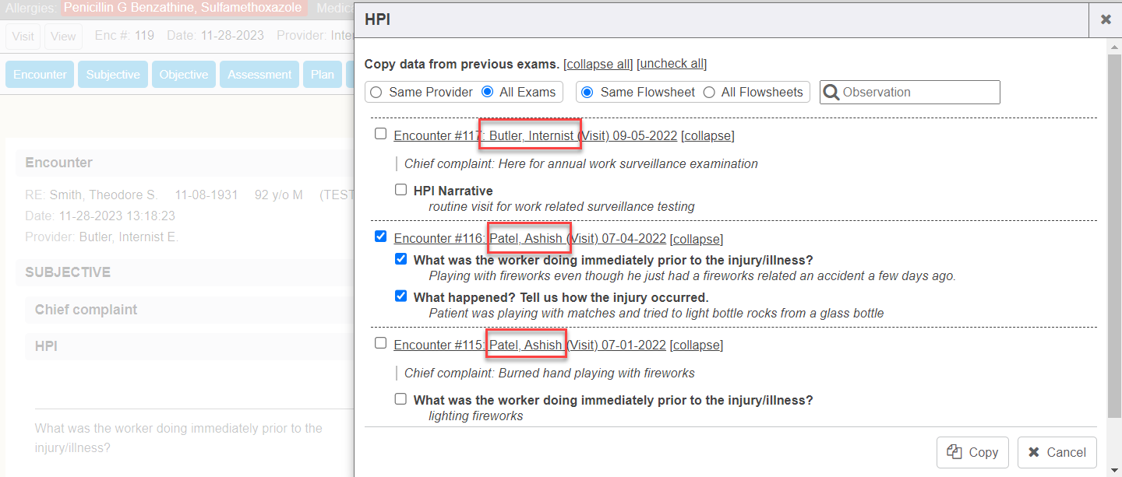Collapse the Encounter #117 section
The height and width of the screenshot is (477, 1122).
(707, 135)
